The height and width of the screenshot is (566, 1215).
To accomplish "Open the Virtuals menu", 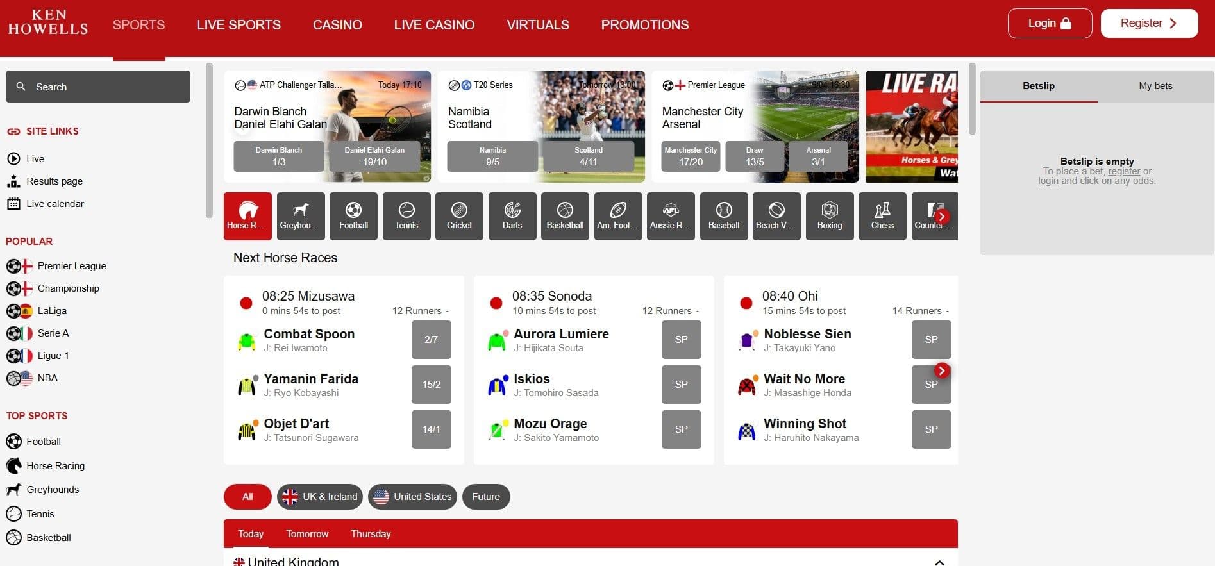I will [538, 24].
